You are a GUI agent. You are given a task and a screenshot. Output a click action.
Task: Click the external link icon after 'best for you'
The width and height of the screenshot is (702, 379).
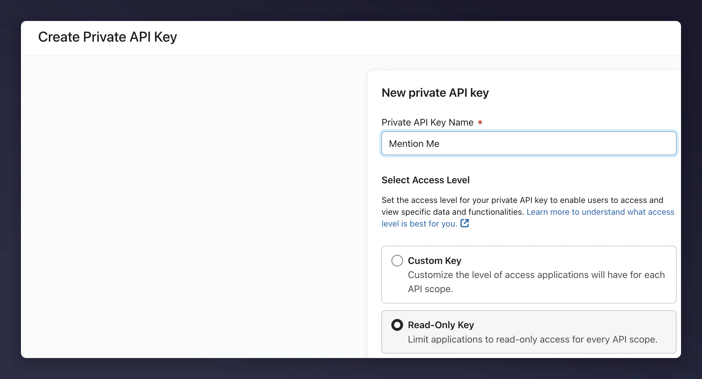(465, 223)
